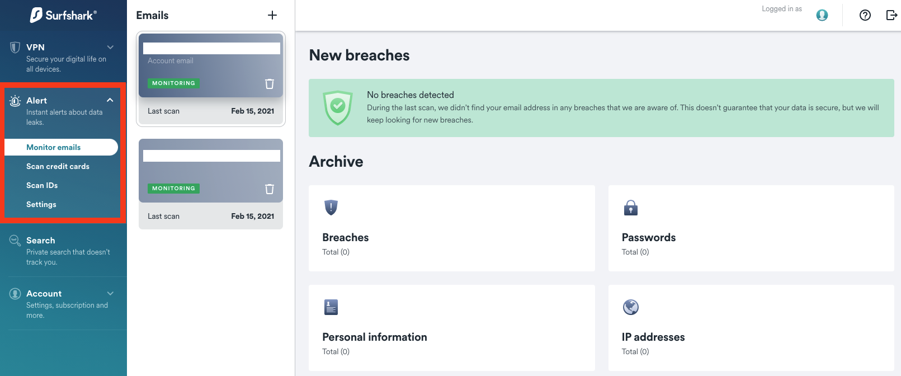The height and width of the screenshot is (376, 901).
Task: Click 'Total (0)' under Personal information
Action: point(336,352)
